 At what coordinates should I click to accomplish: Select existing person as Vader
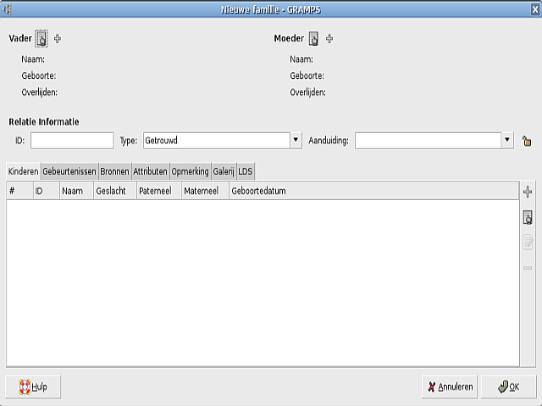[41, 38]
